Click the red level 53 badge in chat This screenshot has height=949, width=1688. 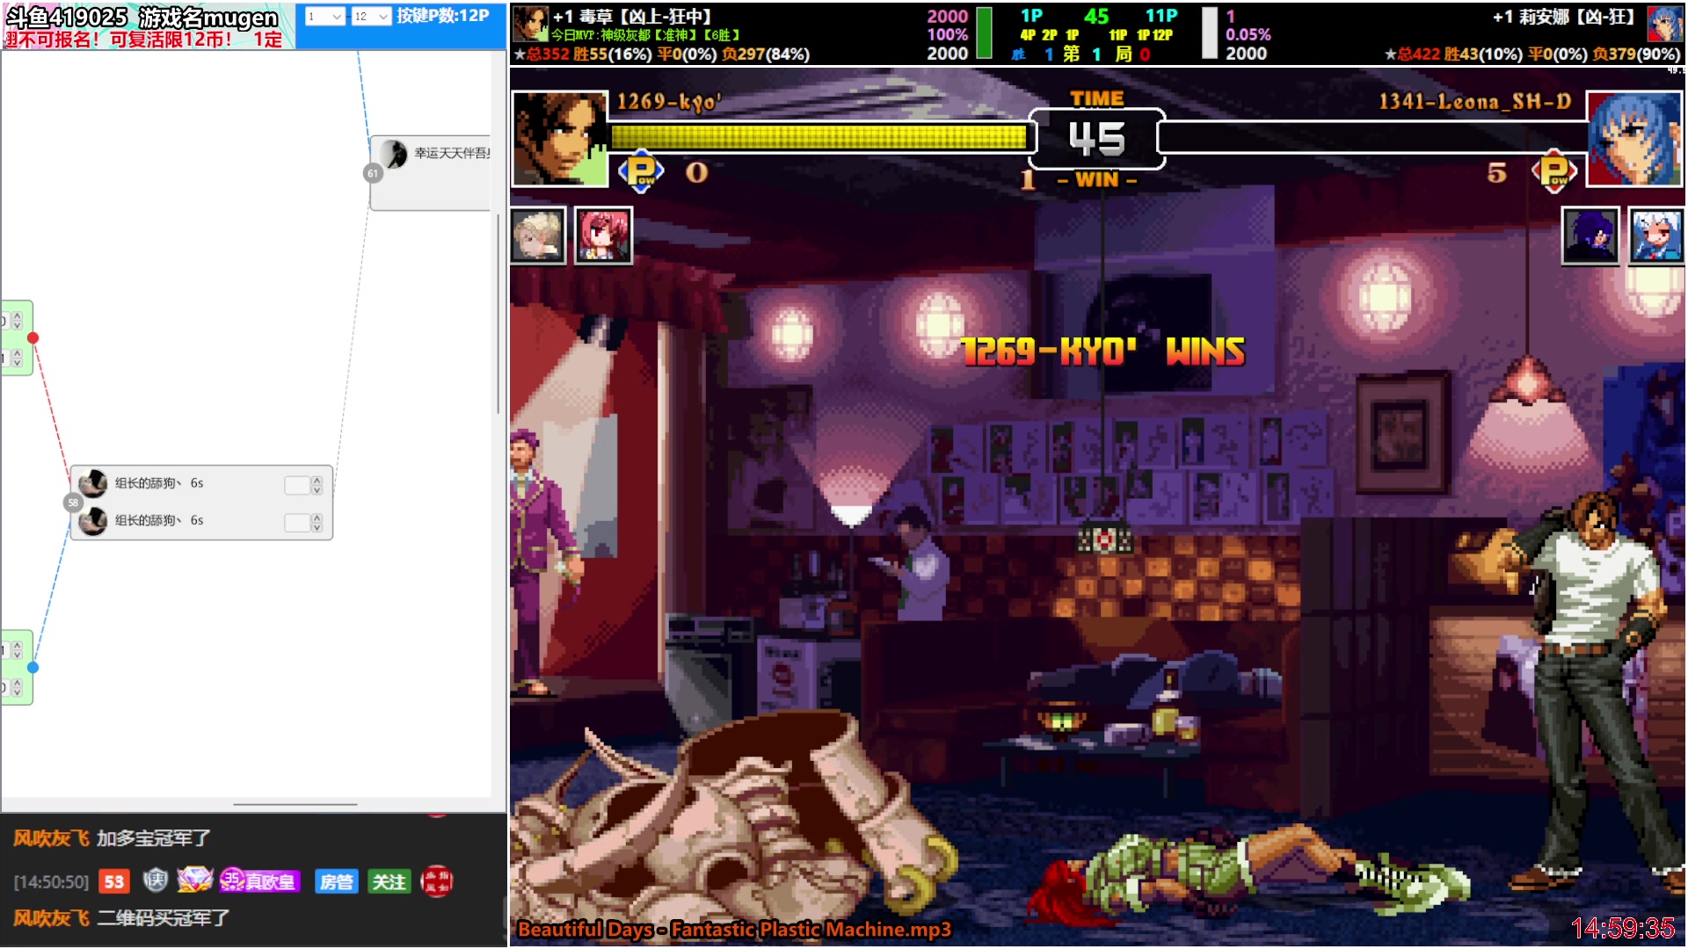[x=114, y=881]
